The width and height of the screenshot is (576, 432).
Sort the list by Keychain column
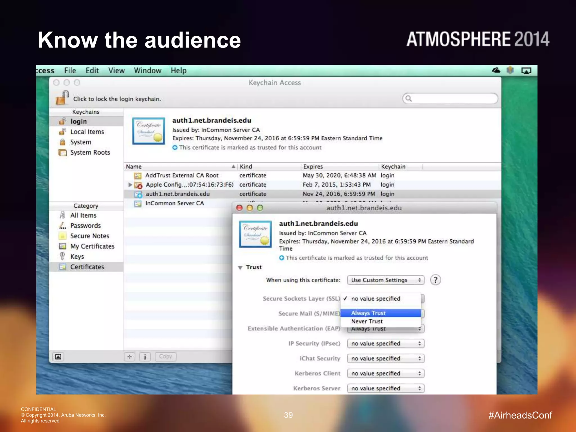coord(401,166)
